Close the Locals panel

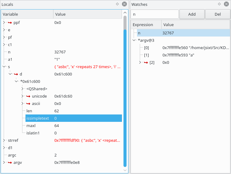click(x=124, y=4)
